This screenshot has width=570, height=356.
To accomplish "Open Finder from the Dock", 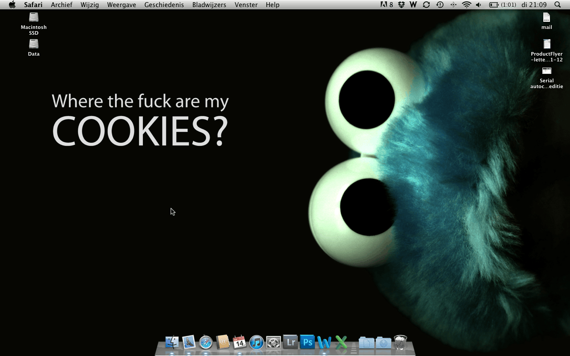I will (172, 342).
